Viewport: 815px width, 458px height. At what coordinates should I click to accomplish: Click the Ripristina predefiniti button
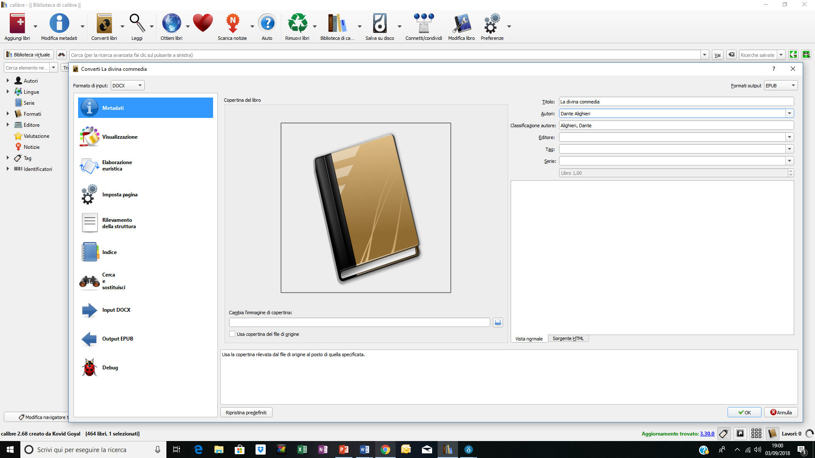[x=246, y=413]
